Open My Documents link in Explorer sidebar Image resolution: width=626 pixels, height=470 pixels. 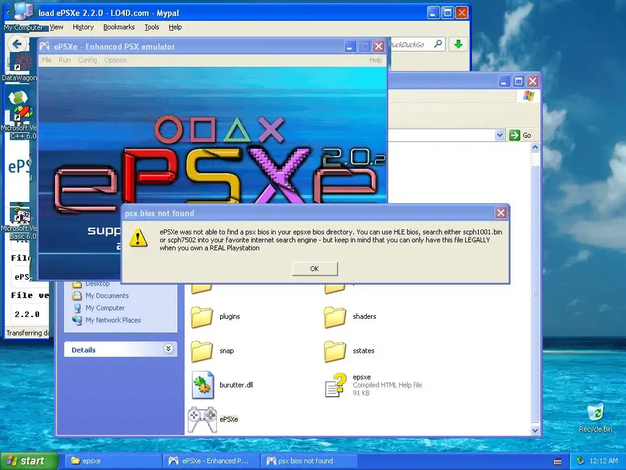coord(107,296)
